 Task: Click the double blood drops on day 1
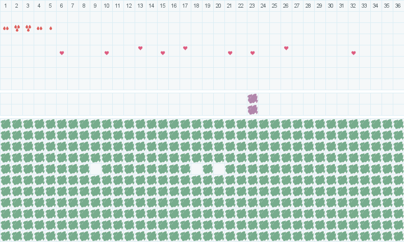click(x=6, y=28)
